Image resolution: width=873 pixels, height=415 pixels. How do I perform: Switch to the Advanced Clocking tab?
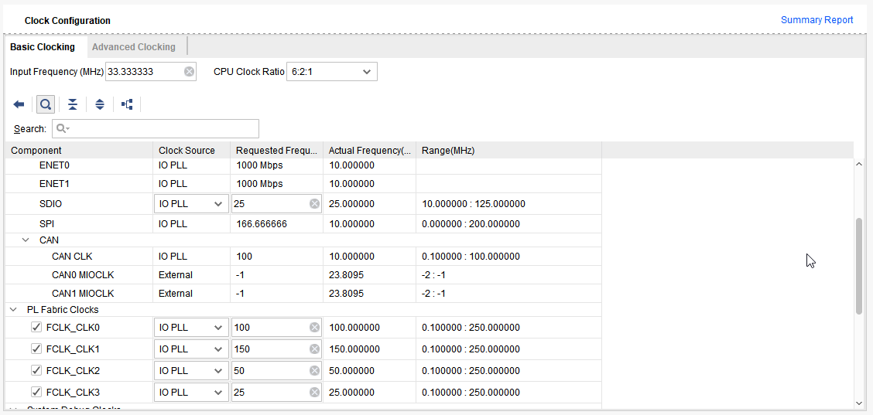click(x=134, y=47)
